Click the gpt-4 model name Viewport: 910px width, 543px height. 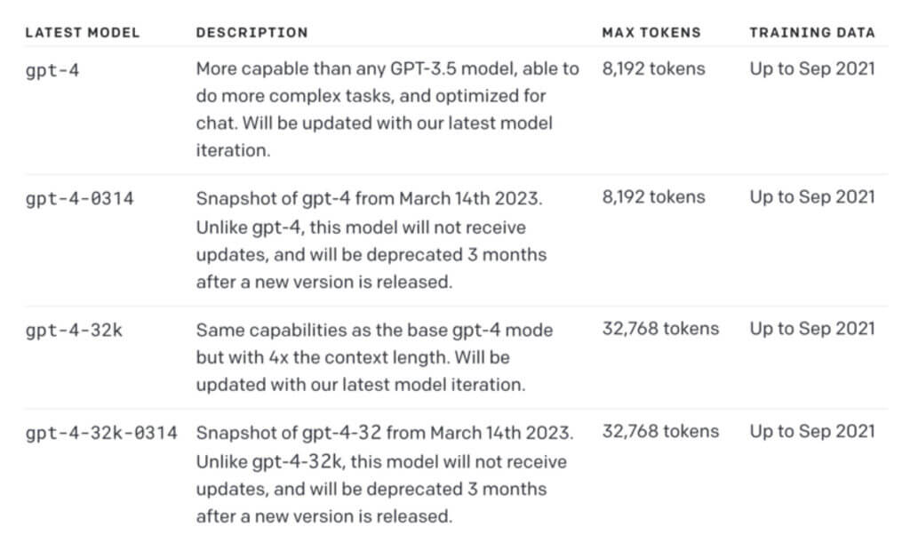(52, 71)
